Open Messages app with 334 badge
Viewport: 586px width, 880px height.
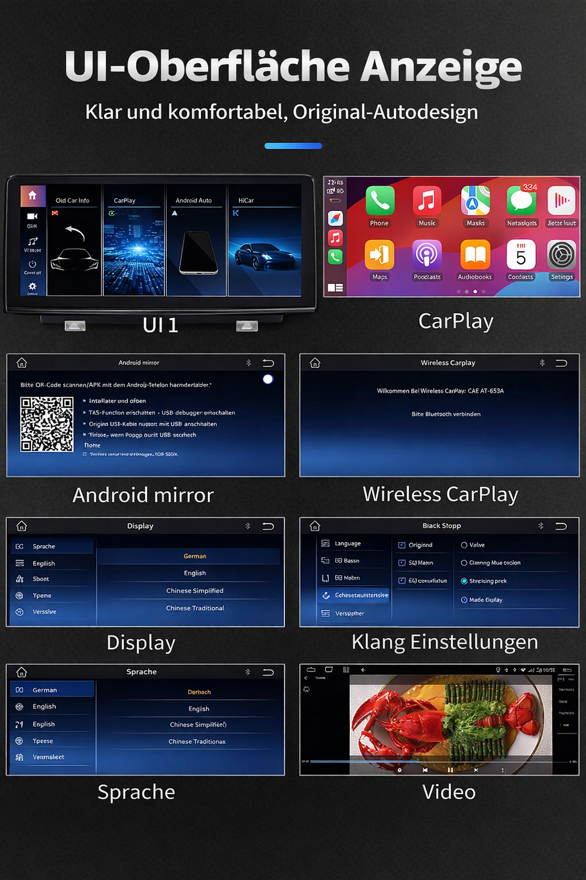pyautogui.click(x=521, y=201)
